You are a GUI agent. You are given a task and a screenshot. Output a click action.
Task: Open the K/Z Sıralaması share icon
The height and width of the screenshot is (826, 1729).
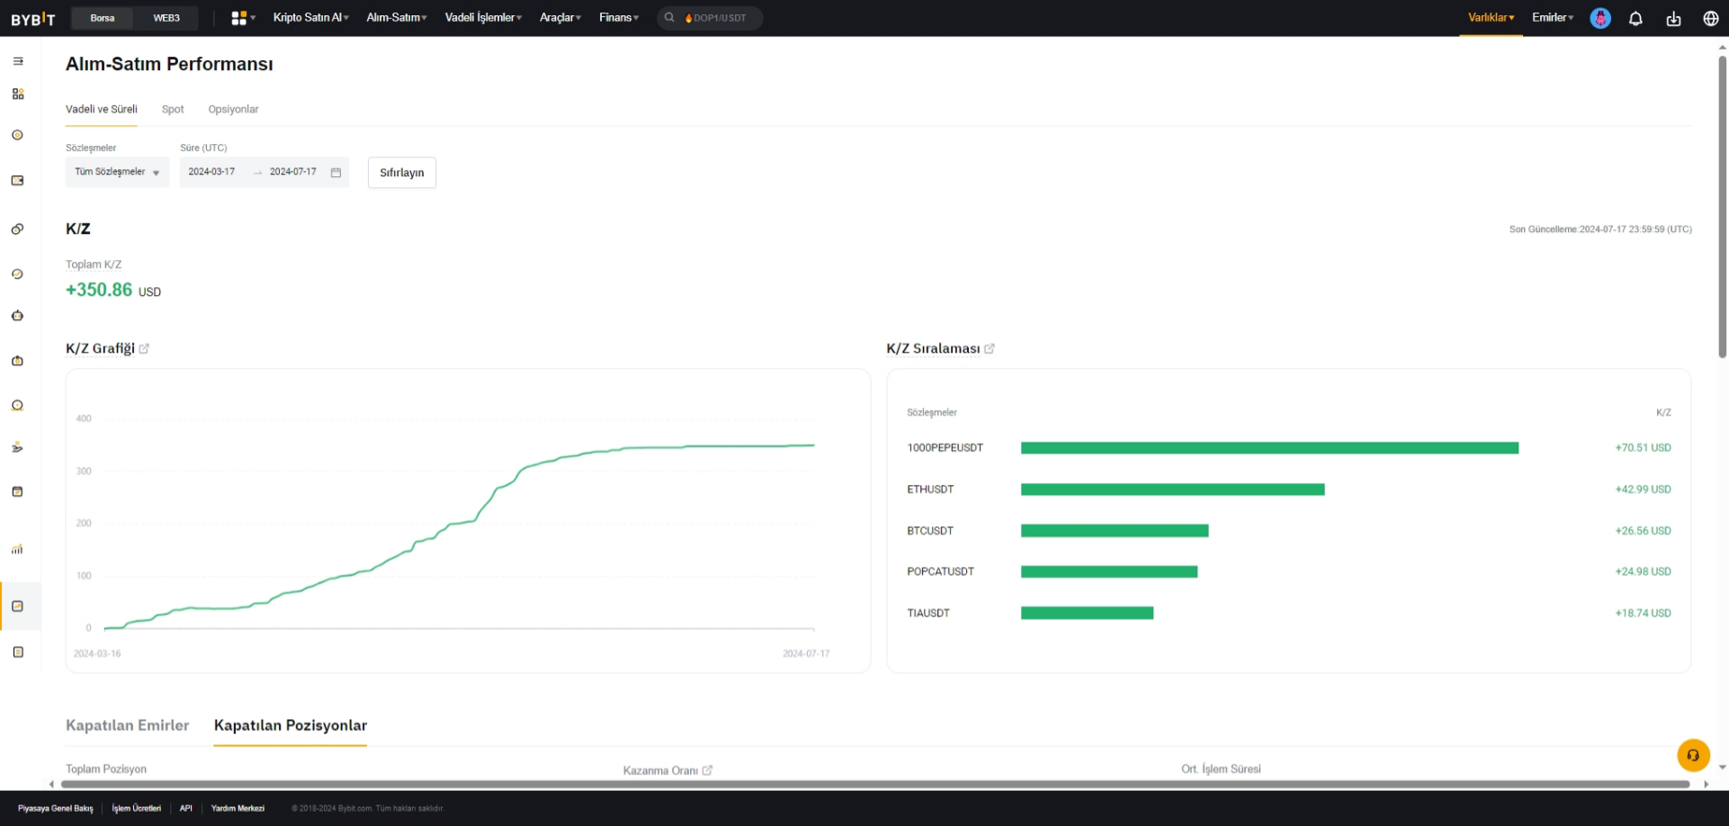click(x=990, y=348)
